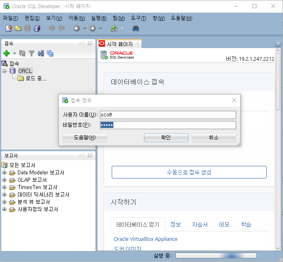Click the start page vertical scrollbar thumb

coord(278,81)
